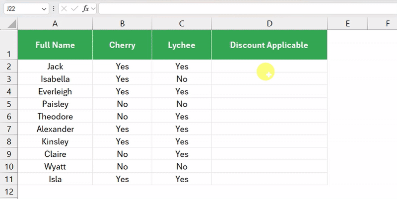Select row 7 header
The height and width of the screenshot is (199, 397).
click(9, 129)
